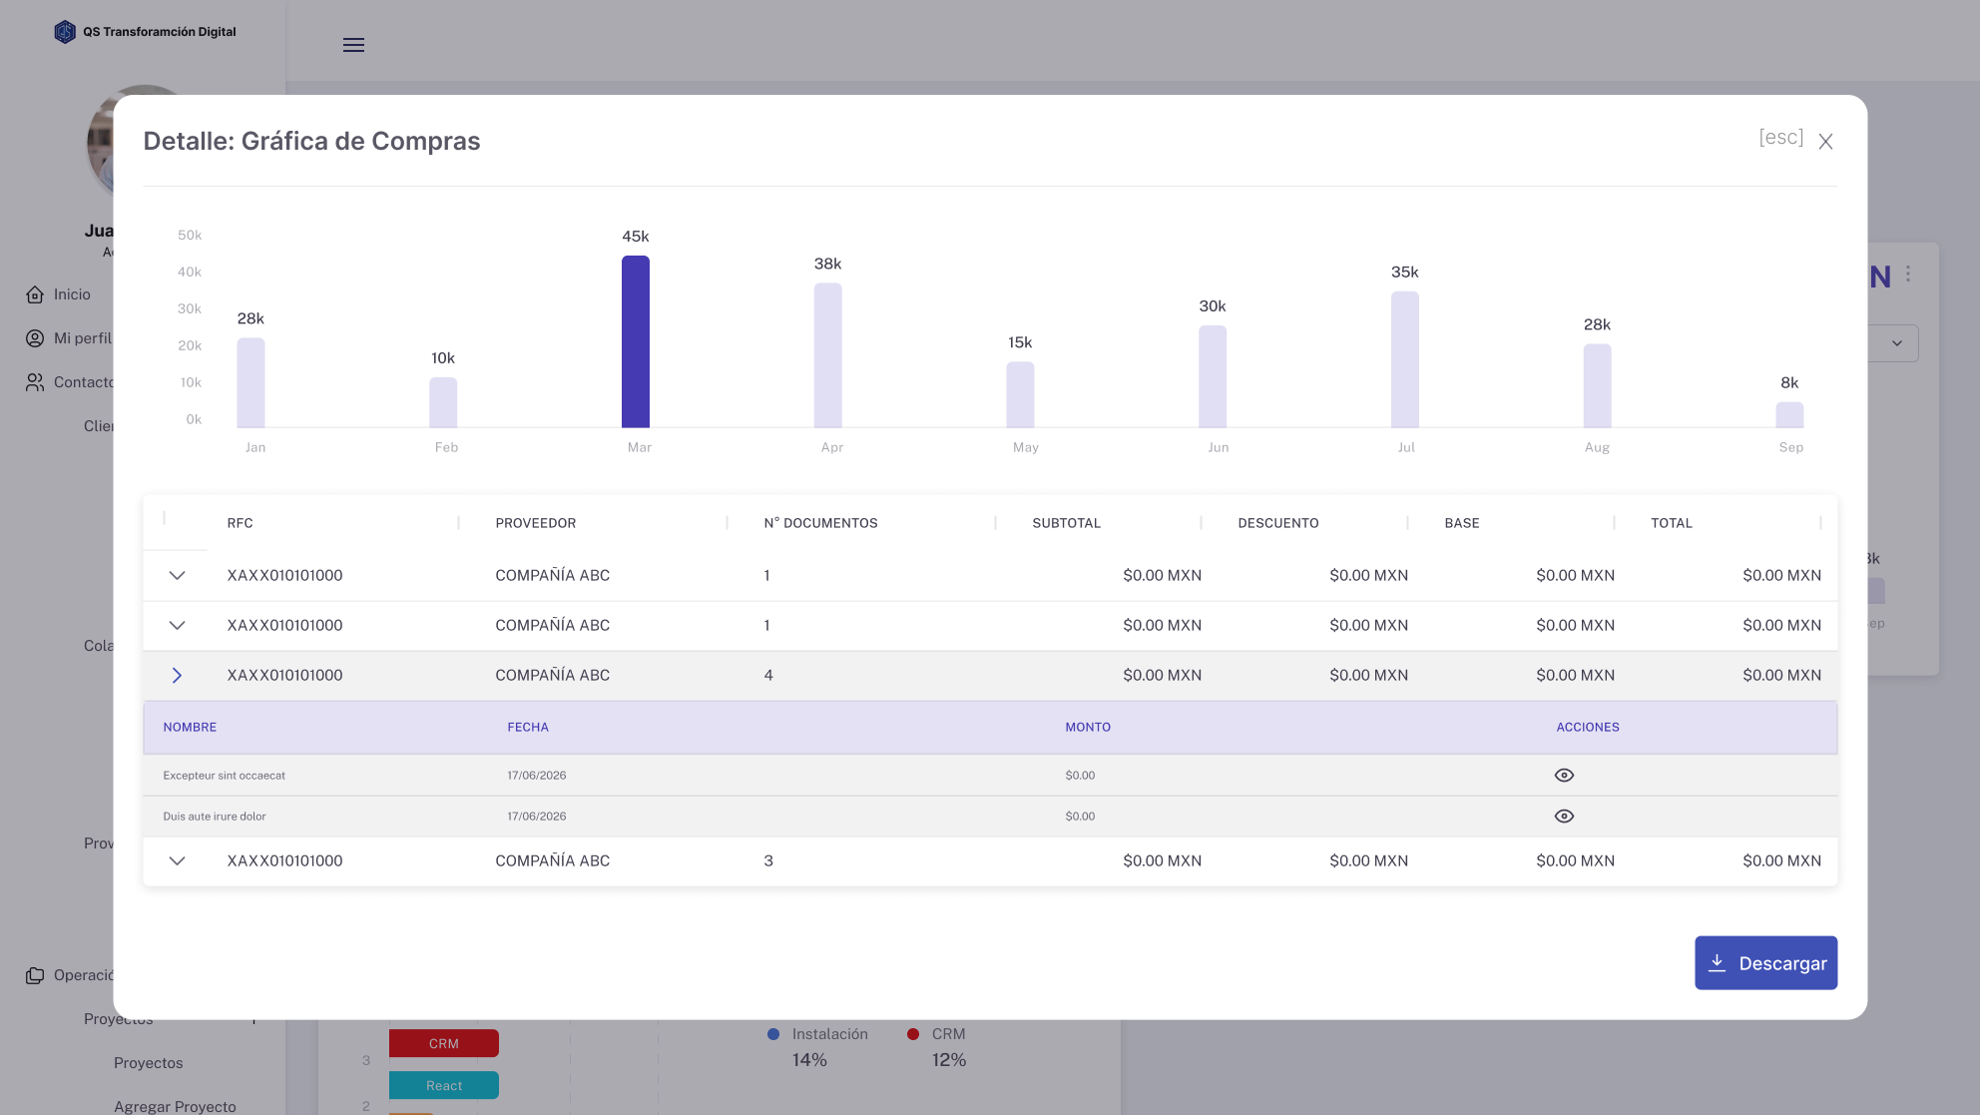The width and height of the screenshot is (1980, 1115).
Task: Click the BASE column header
Action: (1461, 523)
